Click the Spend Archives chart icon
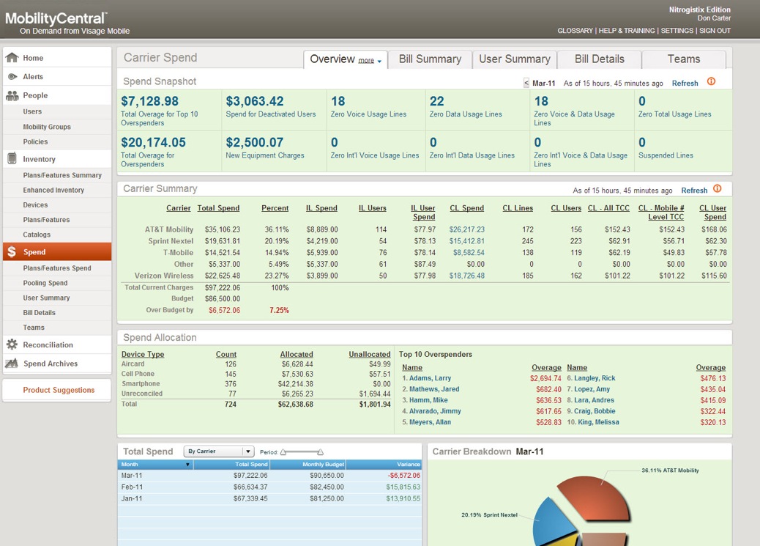 [x=12, y=364]
